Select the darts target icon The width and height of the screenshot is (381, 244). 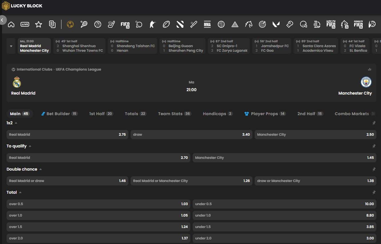(x=262, y=25)
